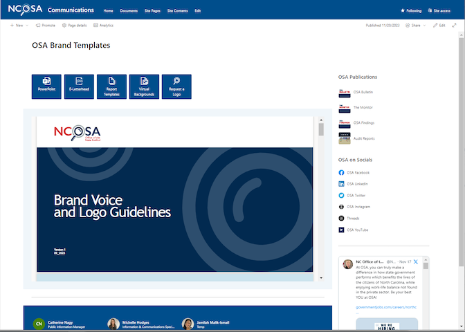Expand the New dropdown in command bar

(19, 25)
